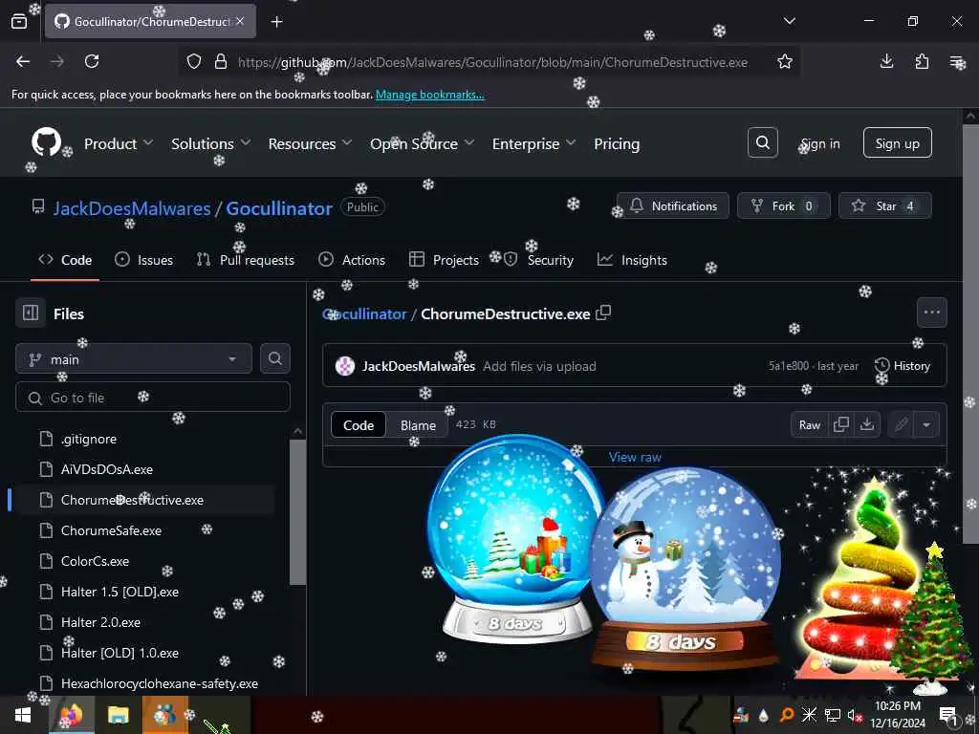Open tracking protection shield icon

194,61
